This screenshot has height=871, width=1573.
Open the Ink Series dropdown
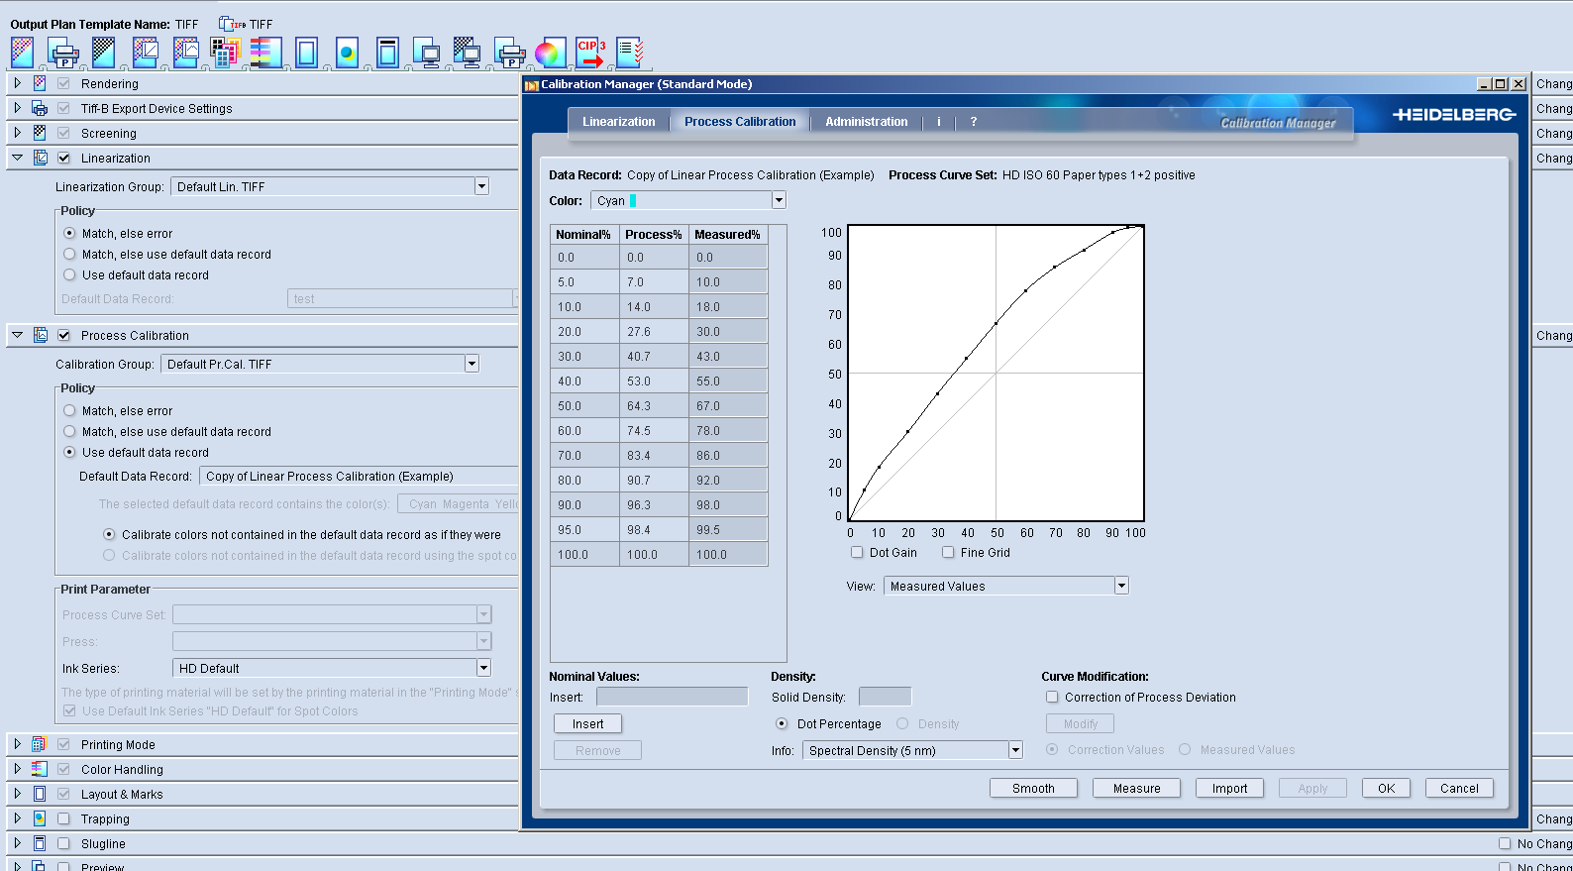[x=483, y=669]
